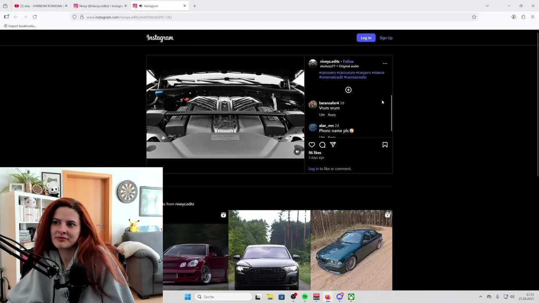539x303 pixels.
Task: Open the red car post thumbnail
Action: pyautogui.click(x=195, y=250)
